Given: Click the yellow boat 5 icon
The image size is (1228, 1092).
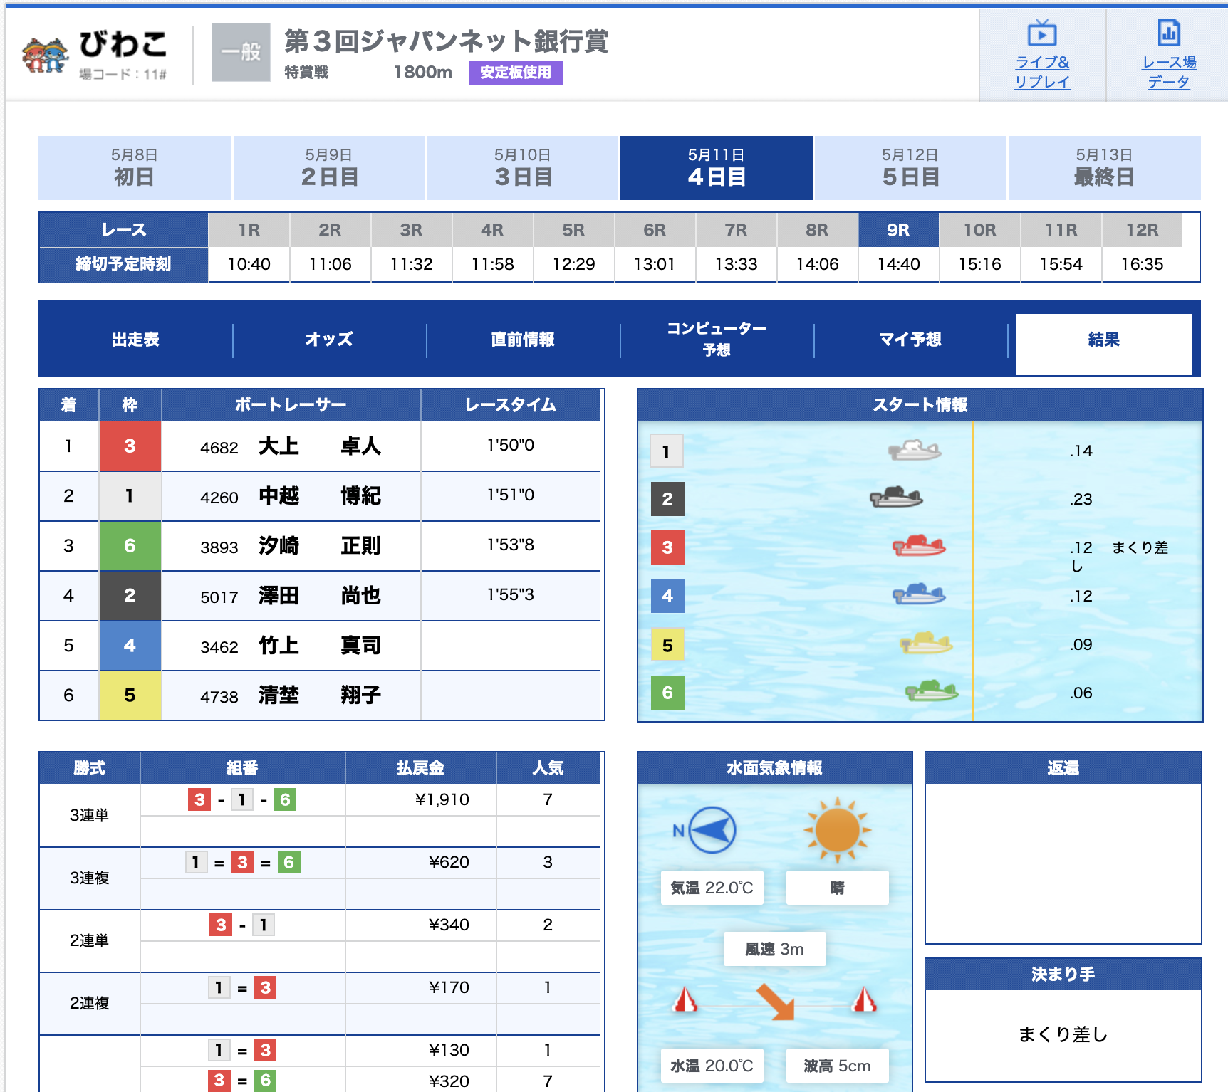Looking at the screenshot, I should click(925, 643).
